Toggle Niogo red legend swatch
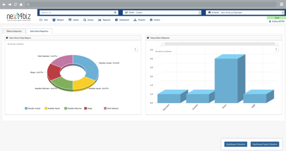Screen dimensions: 286x151 click(x=85, y=108)
